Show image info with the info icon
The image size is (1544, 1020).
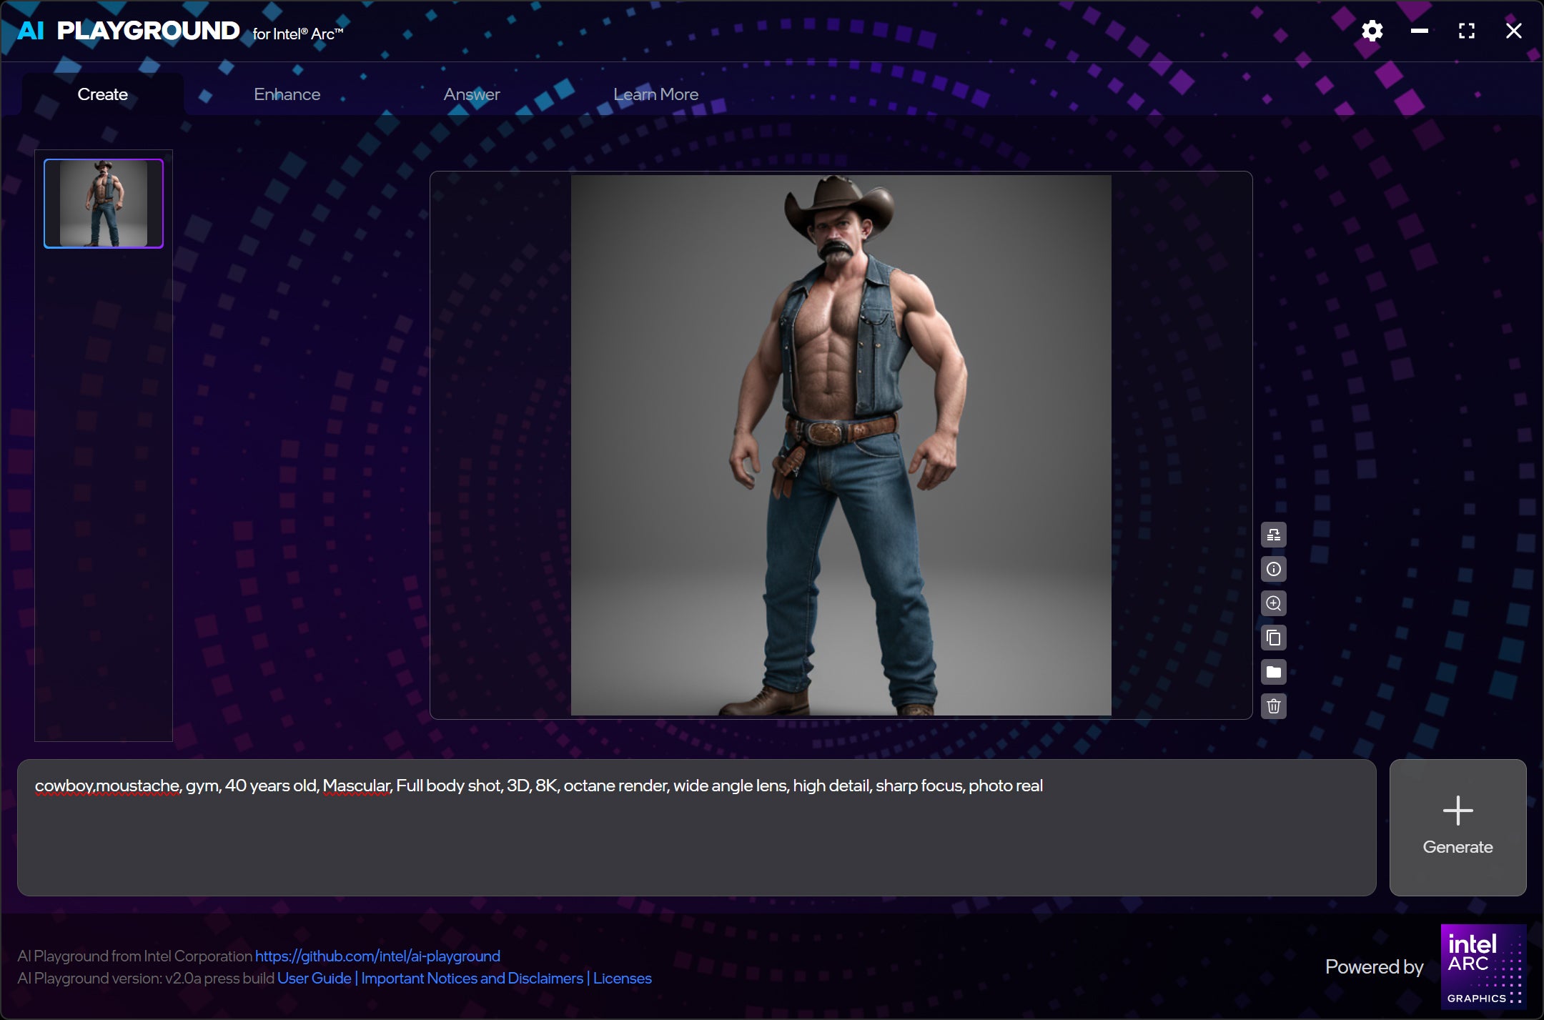1273,569
